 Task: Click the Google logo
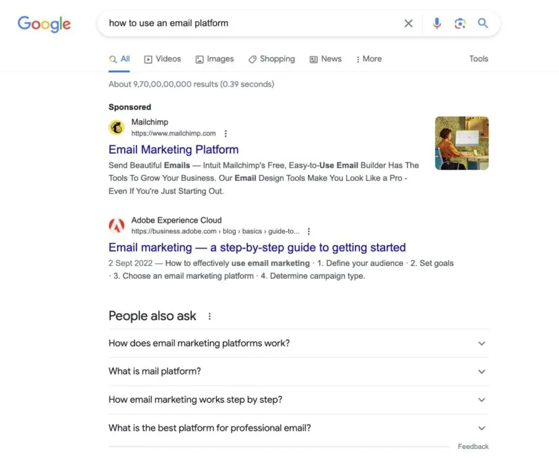[x=44, y=24]
